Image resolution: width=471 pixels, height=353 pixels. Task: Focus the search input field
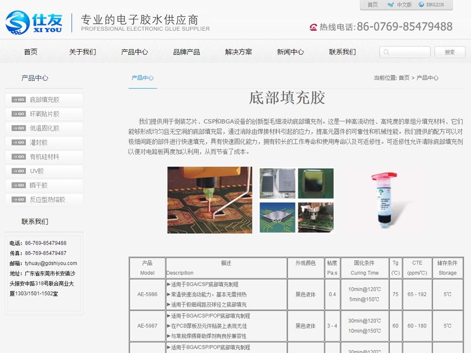point(405,52)
